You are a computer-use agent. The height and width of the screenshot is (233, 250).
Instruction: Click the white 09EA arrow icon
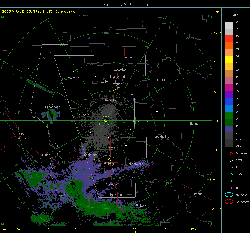coord(229,160)
